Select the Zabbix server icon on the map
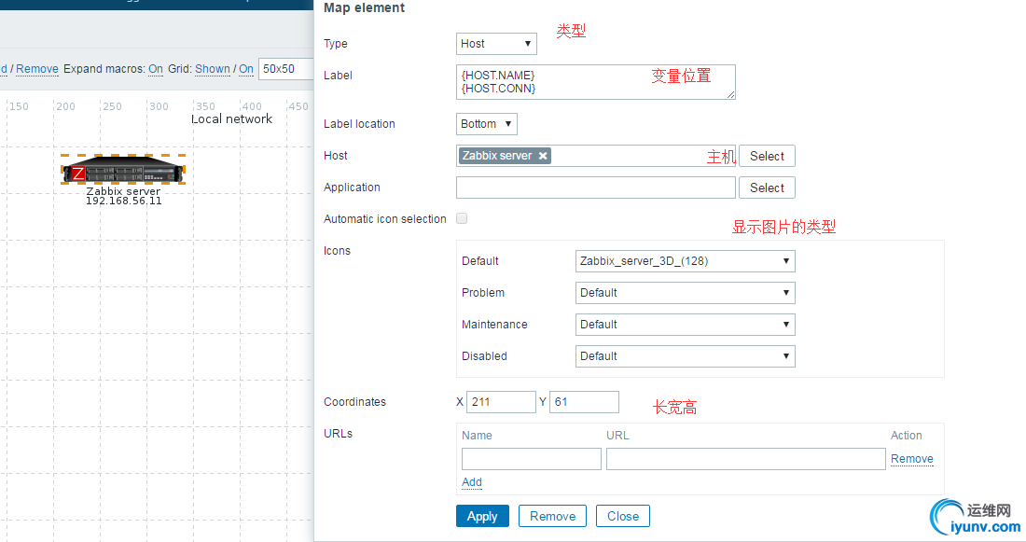 [123, 170]
